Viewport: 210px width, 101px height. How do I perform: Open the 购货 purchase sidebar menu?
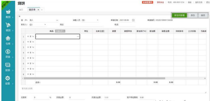coord(8,14)
